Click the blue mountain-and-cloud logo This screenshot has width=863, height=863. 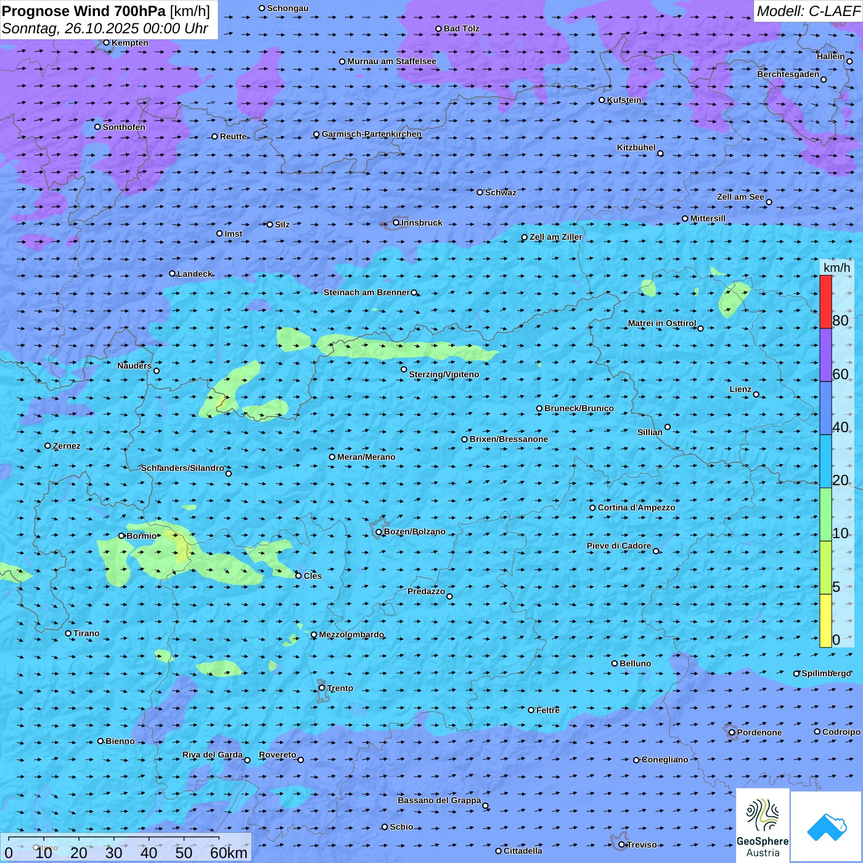point(827,827)
